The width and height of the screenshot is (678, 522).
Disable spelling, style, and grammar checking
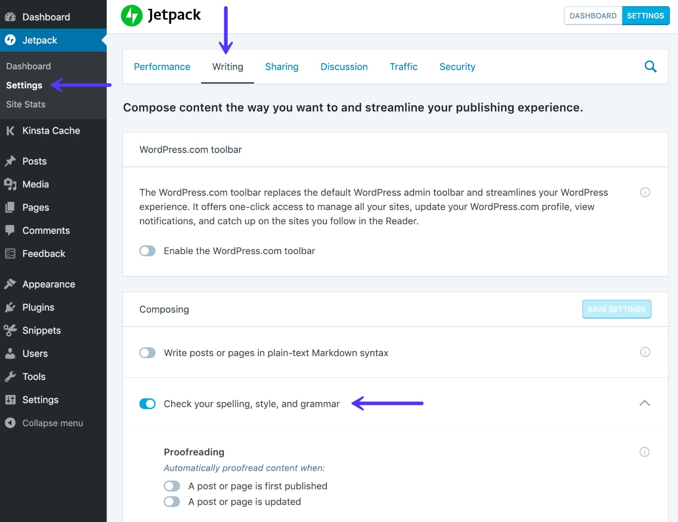click(x=147, y=403)
